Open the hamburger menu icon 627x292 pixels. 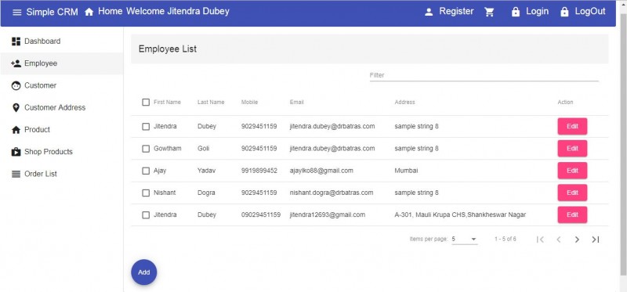pos(16,13)
